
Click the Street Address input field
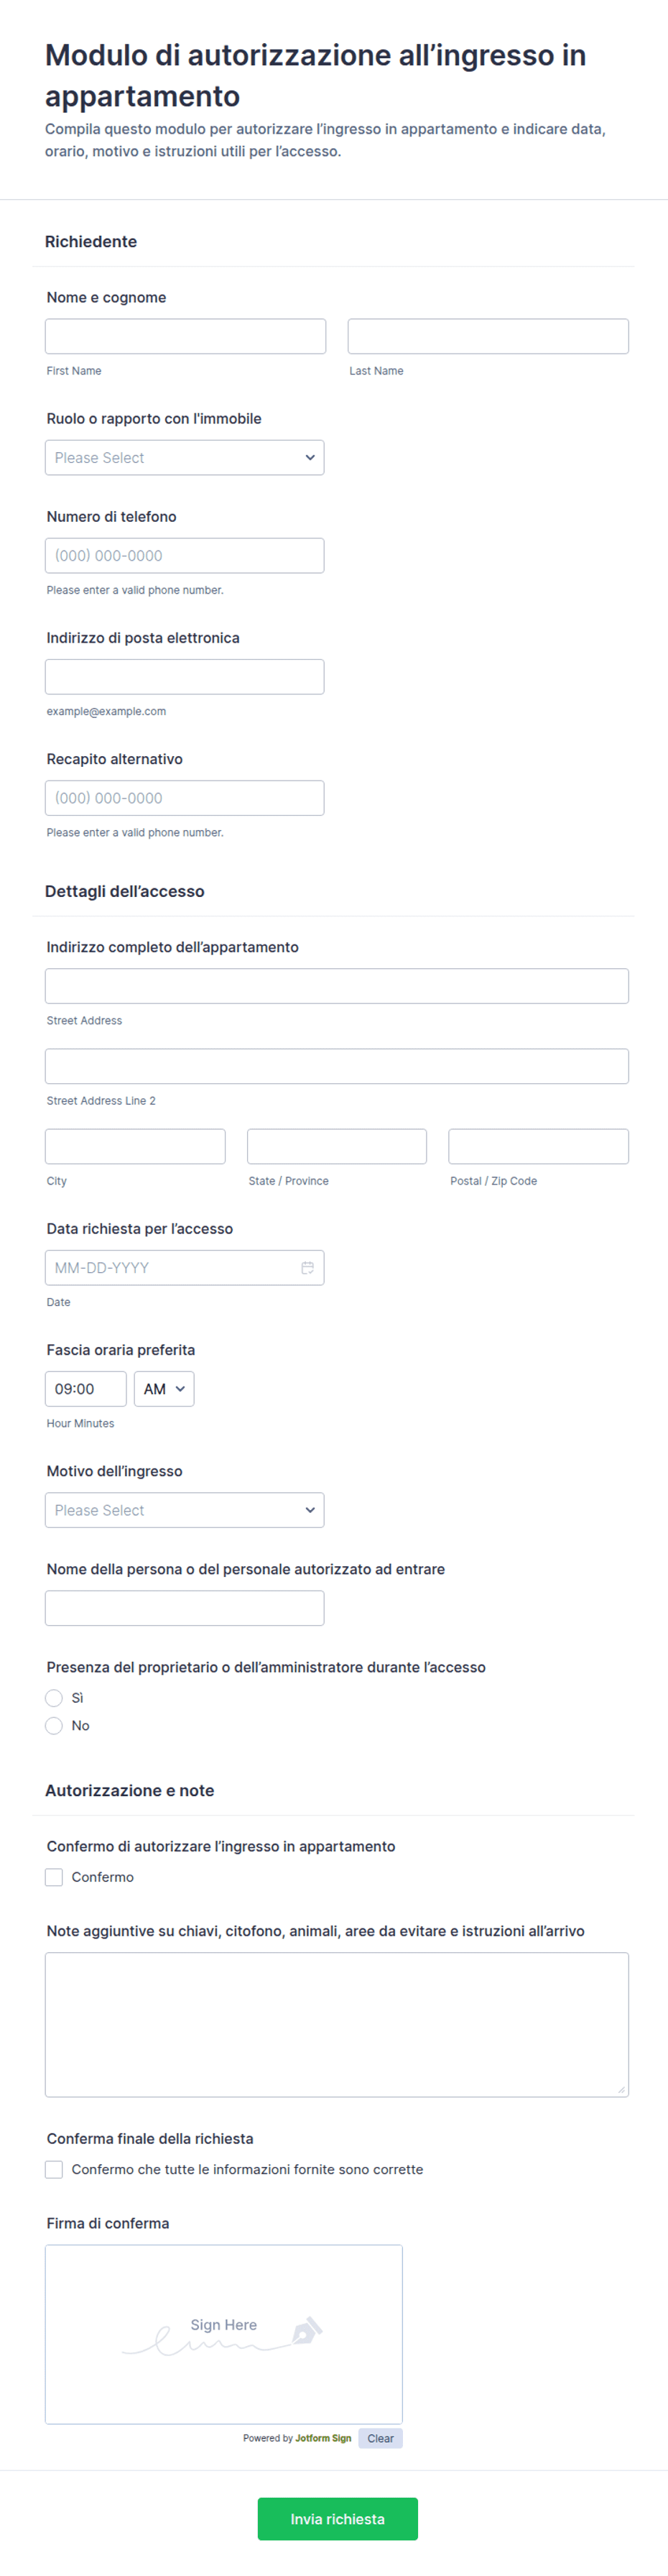tap(337, 986)
